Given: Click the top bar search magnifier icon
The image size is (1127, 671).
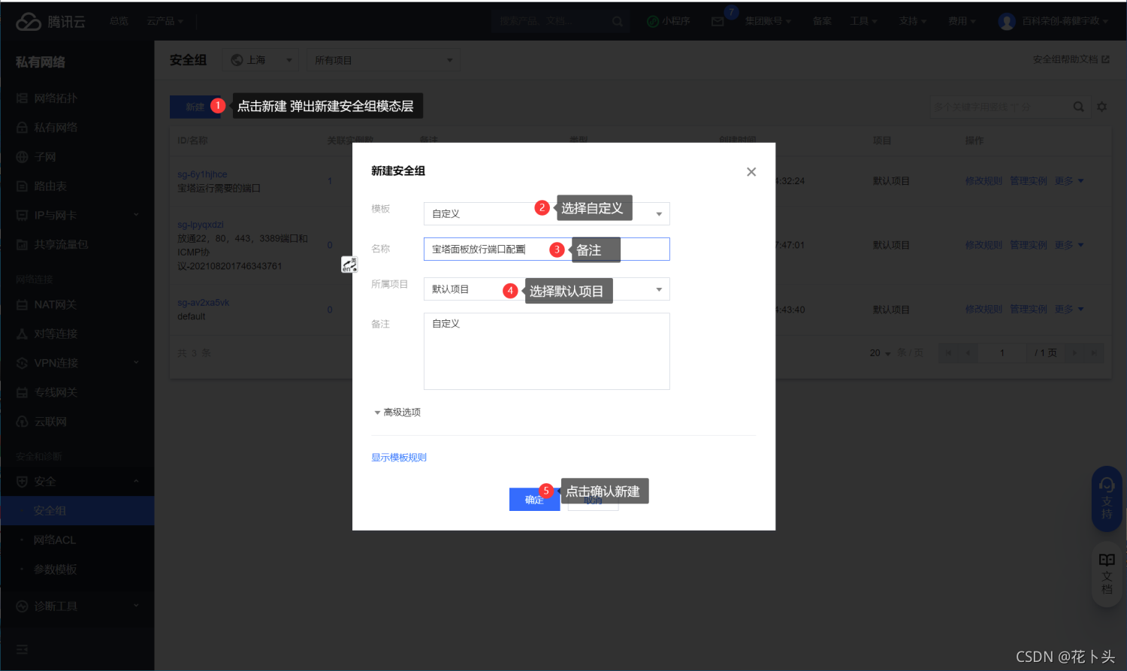Looking at the screenshot, I should click(617, 22).
